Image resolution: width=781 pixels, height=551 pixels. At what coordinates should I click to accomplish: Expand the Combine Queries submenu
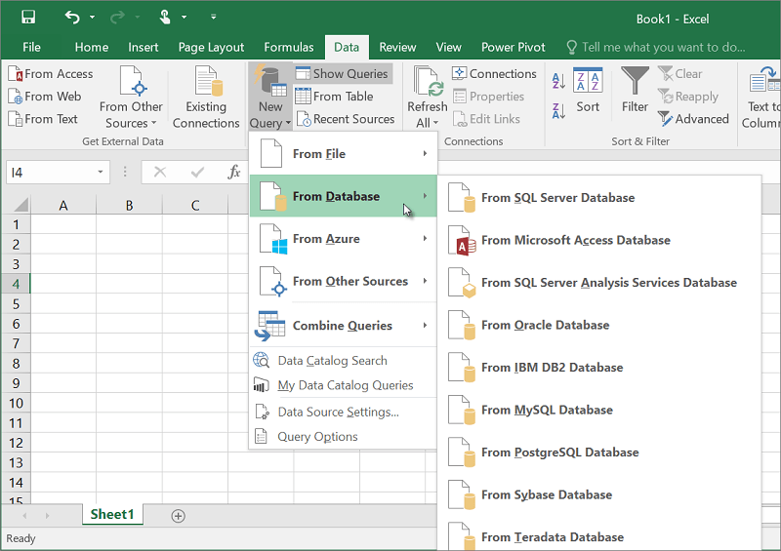coord(342,325)
